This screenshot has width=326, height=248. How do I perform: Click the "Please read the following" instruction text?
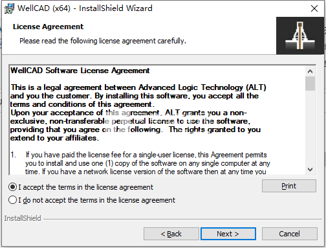(103, 41)
